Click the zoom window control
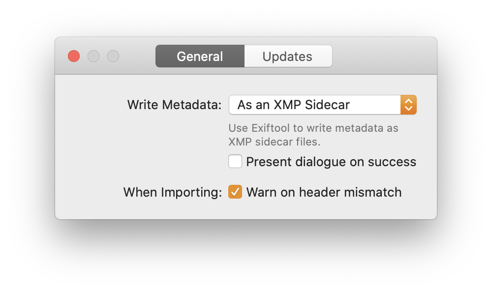Viewport: 492px width, 292px height. tap(113, 56)
